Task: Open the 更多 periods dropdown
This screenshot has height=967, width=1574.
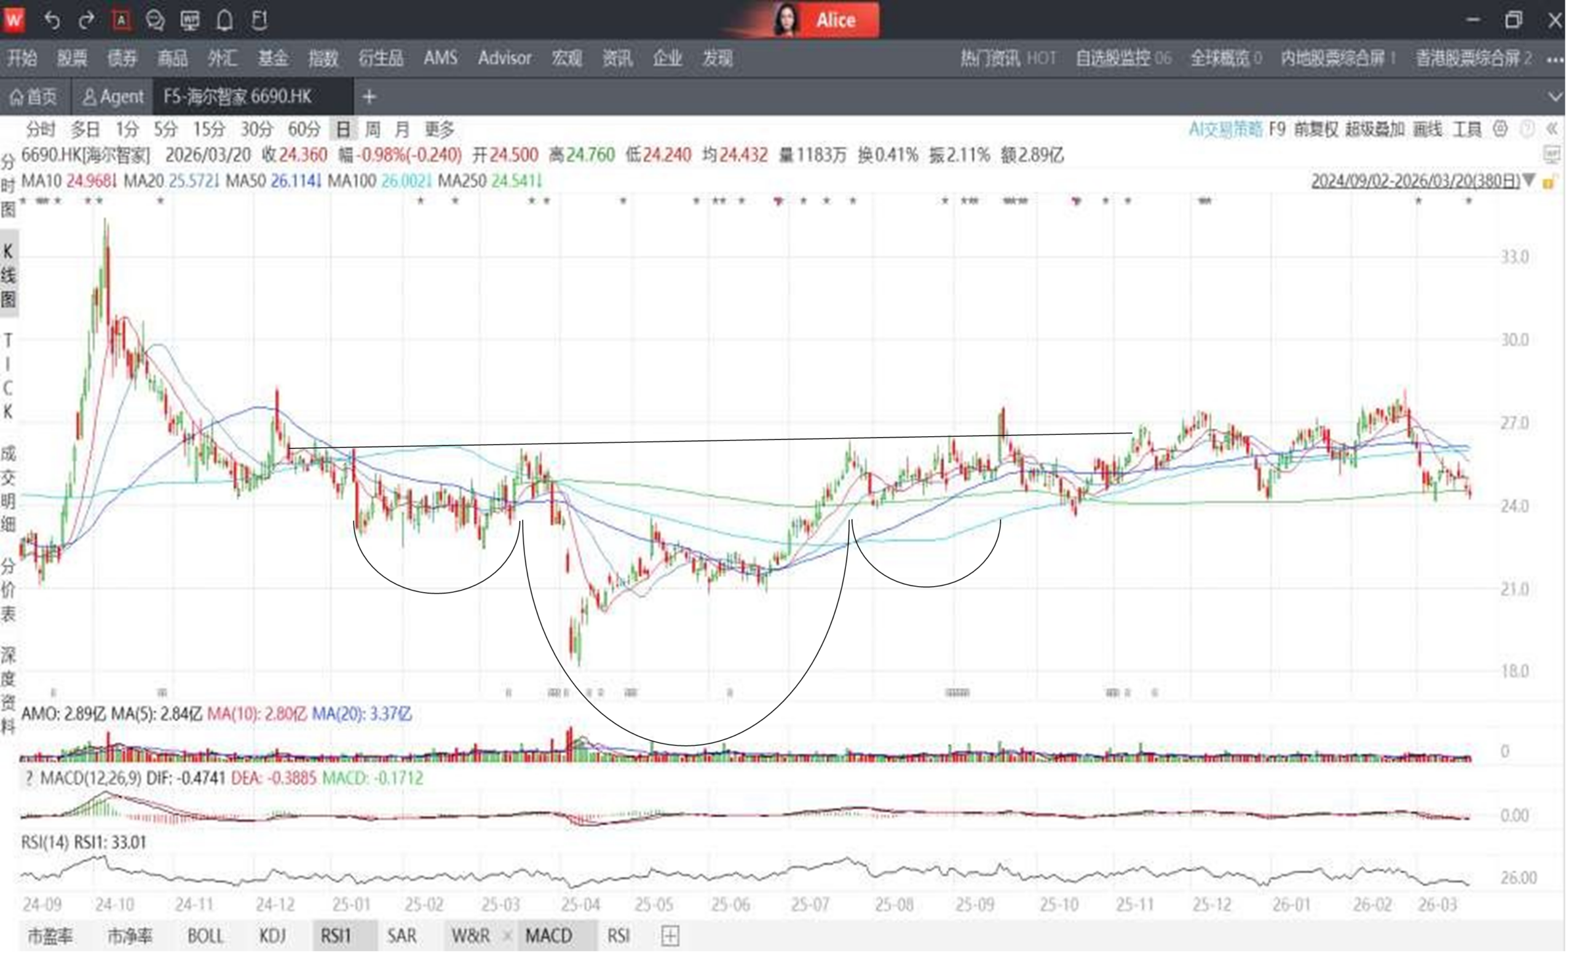Action: (439, 130)
